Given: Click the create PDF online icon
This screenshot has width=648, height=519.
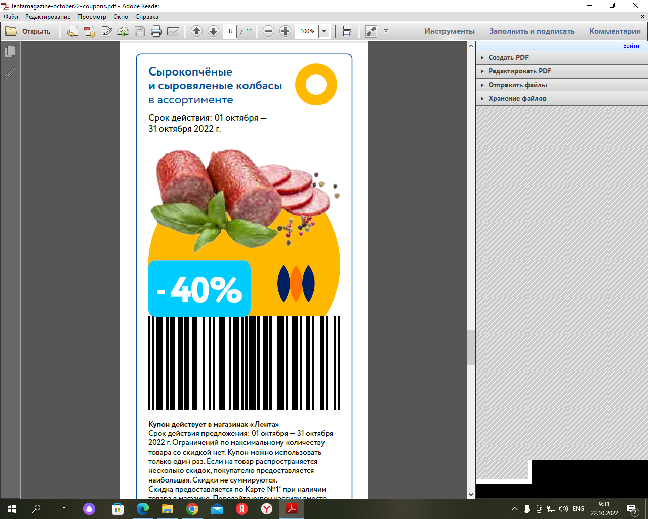Looking at the screenshot, I should 90,31.
